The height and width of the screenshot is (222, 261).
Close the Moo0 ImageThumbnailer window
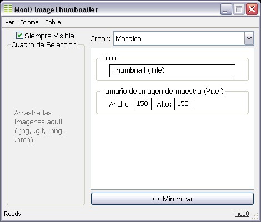coord(252,9)
